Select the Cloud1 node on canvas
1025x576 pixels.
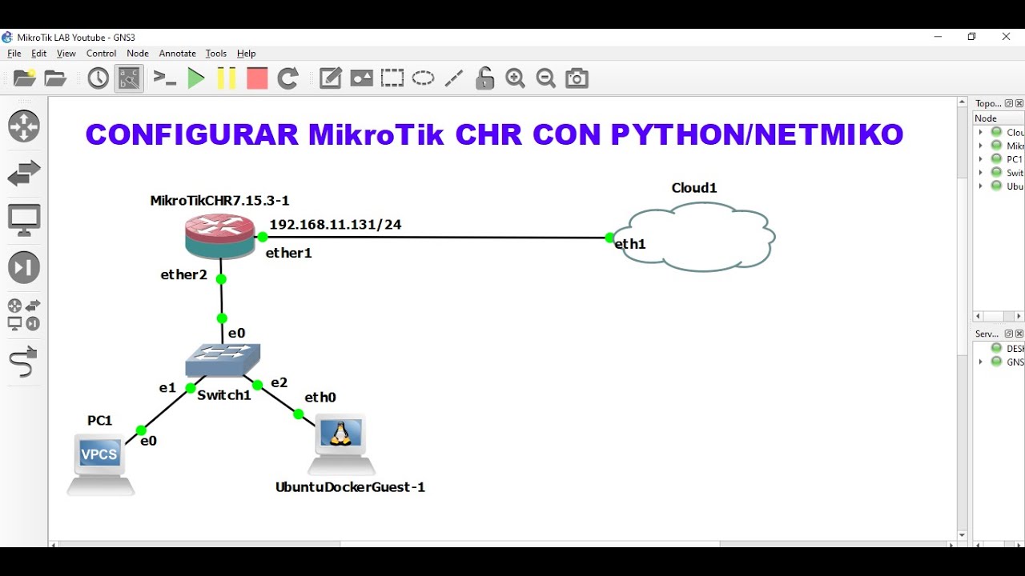click(693, 237)
